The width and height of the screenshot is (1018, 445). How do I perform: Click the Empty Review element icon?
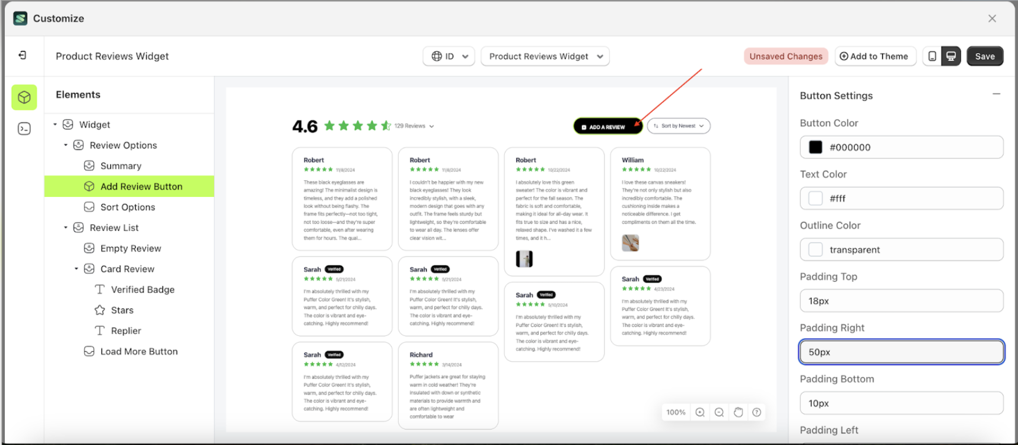89,248
